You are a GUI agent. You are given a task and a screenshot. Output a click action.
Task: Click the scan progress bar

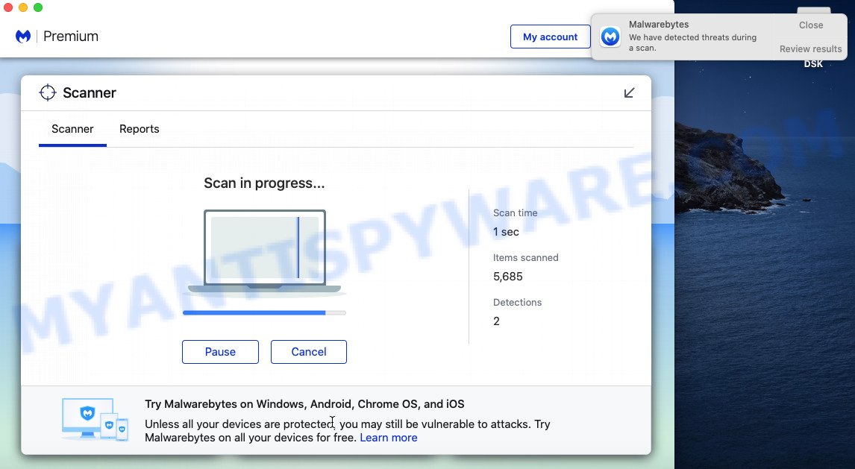264,312
